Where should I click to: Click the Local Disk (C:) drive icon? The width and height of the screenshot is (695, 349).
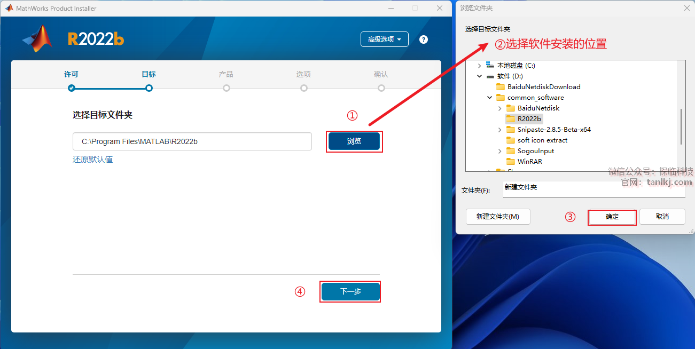click(x=490, y=65)
